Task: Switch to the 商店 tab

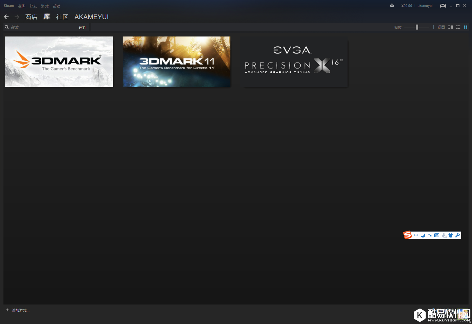Action: [x=31, y=17]
